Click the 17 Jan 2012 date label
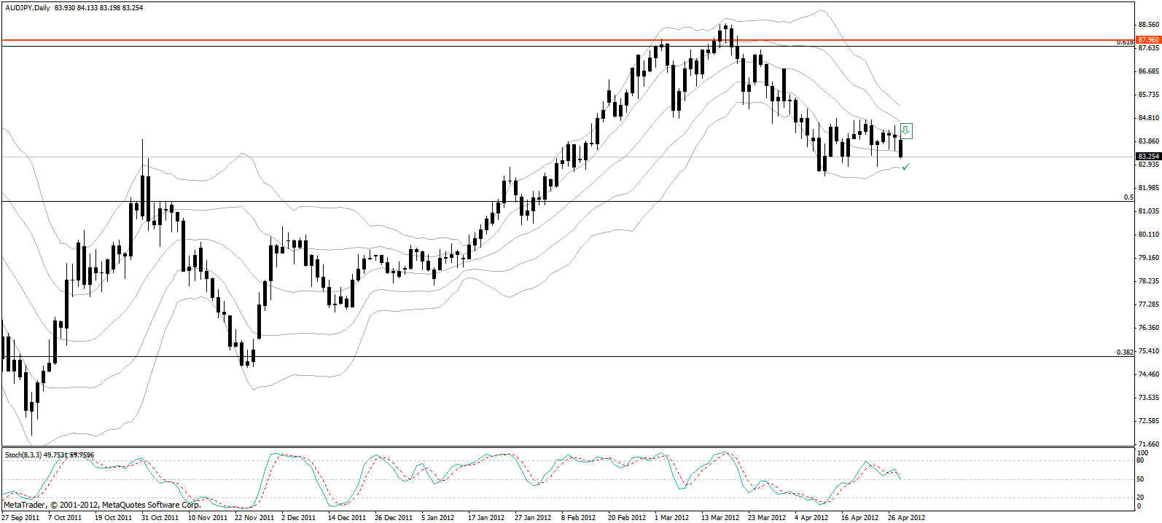Screen dimensions: 1162x523 point(486,518)
